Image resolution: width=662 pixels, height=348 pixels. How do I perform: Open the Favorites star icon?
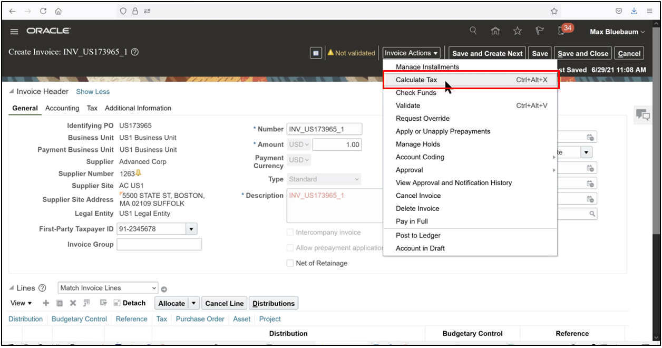click(517, 31)
